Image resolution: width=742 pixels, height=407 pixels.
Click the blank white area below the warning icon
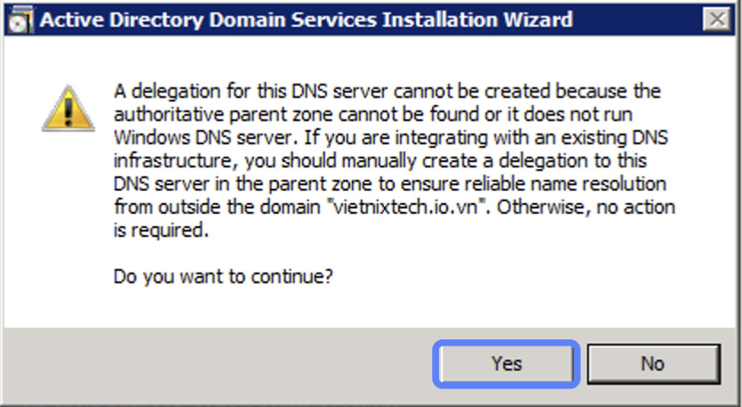(x=68, y=223)
